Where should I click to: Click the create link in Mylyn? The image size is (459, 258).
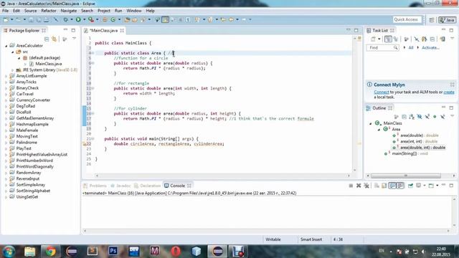click(449, 92)
